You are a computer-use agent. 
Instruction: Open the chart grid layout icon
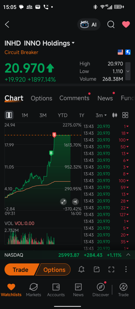click(x=125, y=115)
